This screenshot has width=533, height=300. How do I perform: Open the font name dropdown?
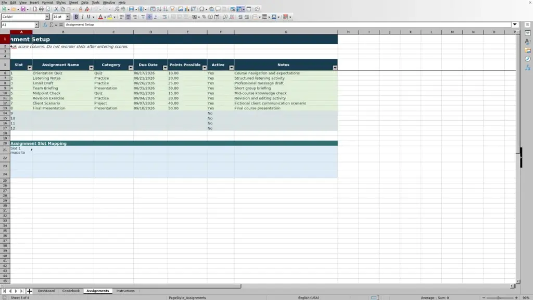click(x=47, y=17)
